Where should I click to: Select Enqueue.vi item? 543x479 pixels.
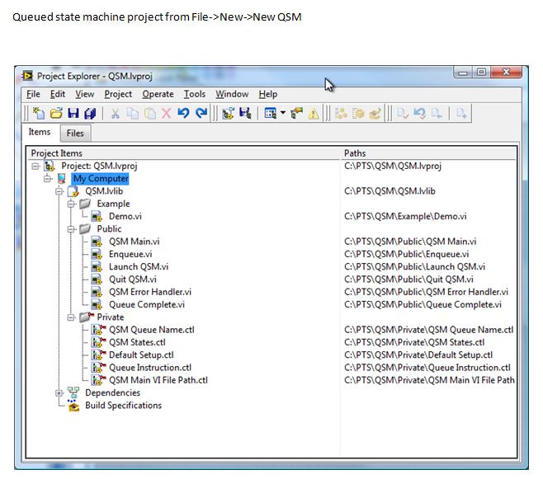(130, 254)
